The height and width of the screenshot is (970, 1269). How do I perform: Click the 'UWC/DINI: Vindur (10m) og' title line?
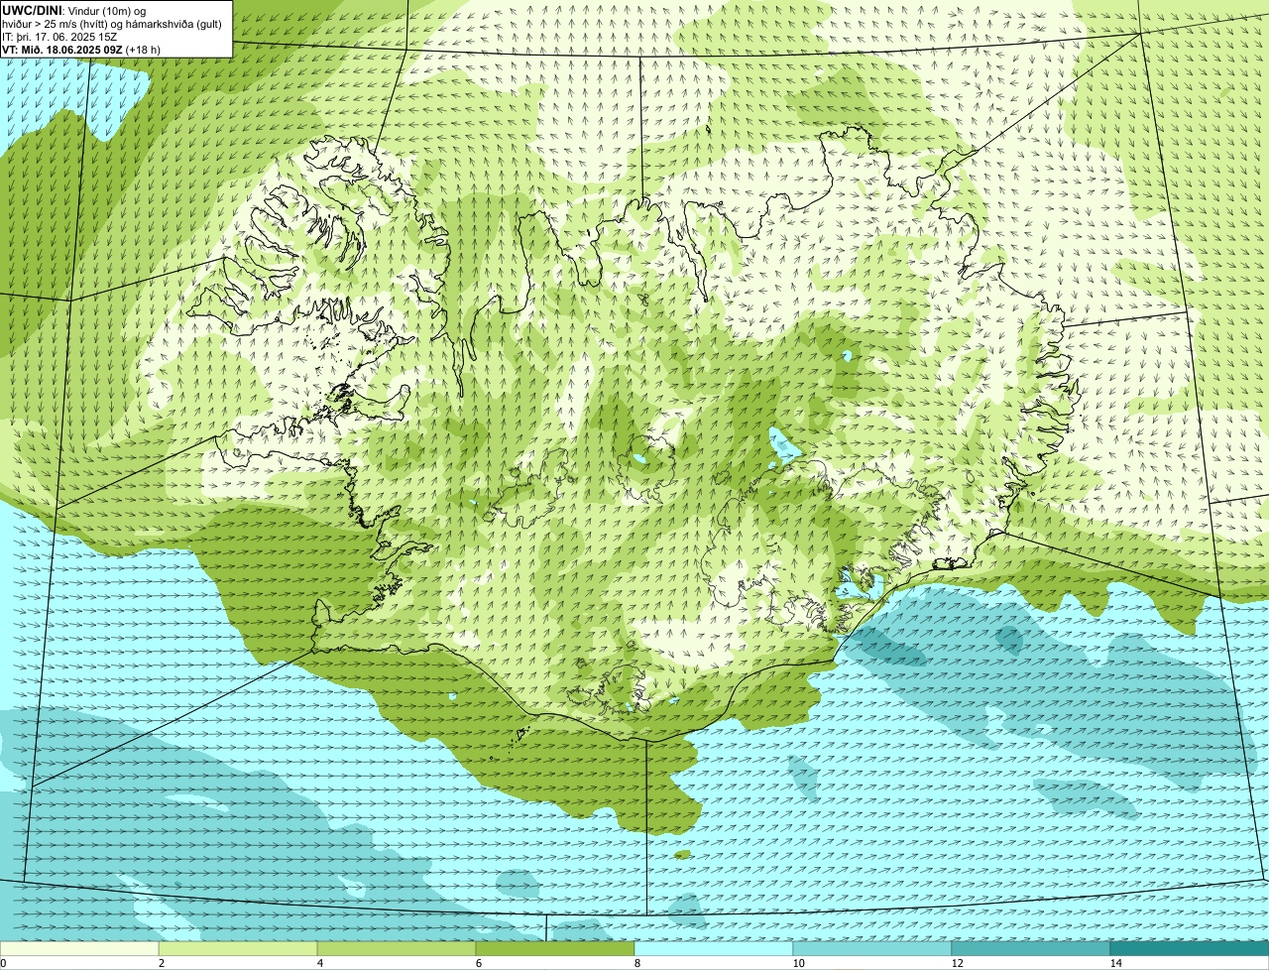[x=74, y=10]
